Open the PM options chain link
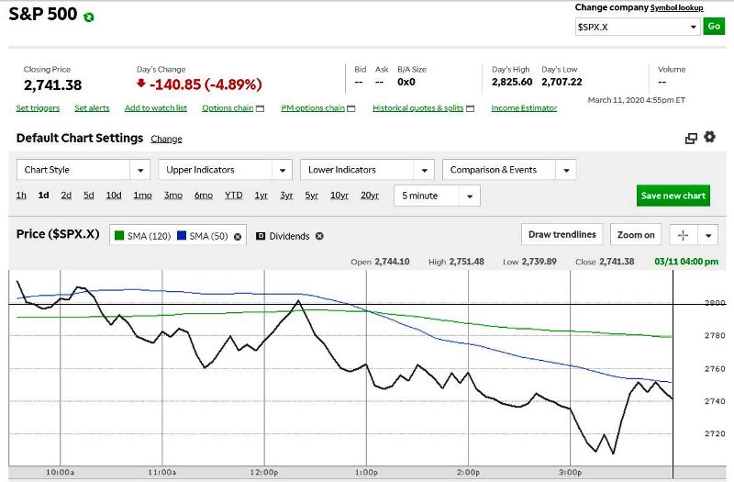Screen dimensions: 734x482 click(x=313, y=108)
